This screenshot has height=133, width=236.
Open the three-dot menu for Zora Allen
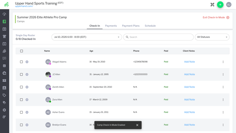point(223,100)
